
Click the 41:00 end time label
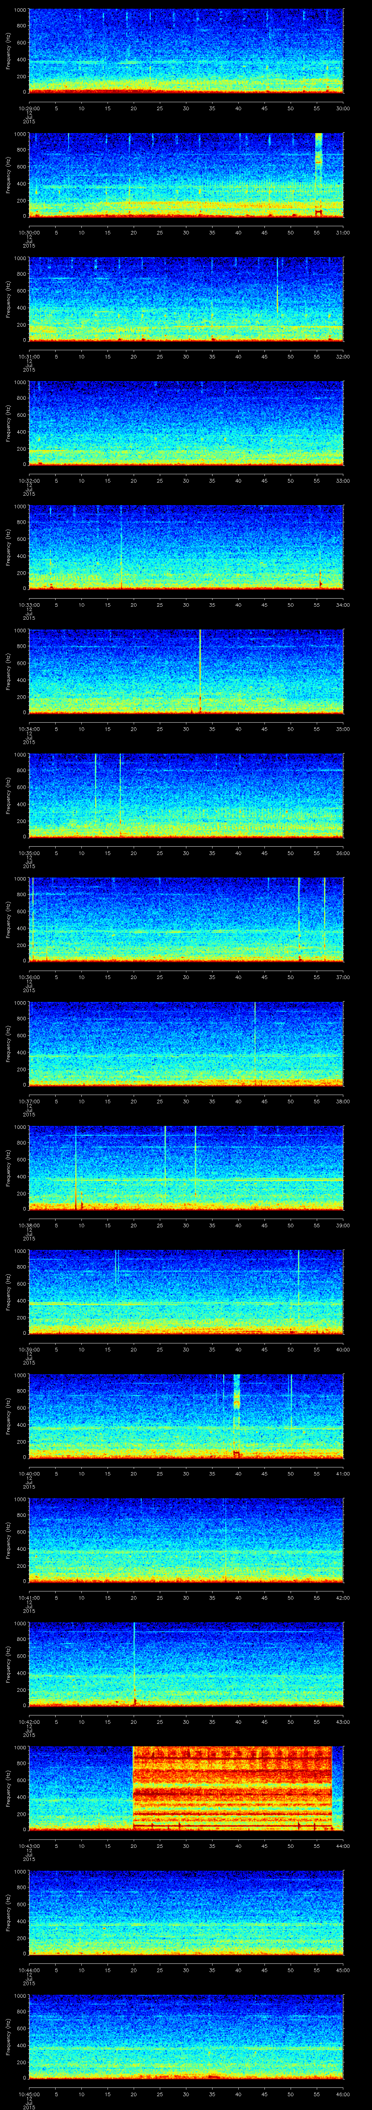pos(343,1473)
